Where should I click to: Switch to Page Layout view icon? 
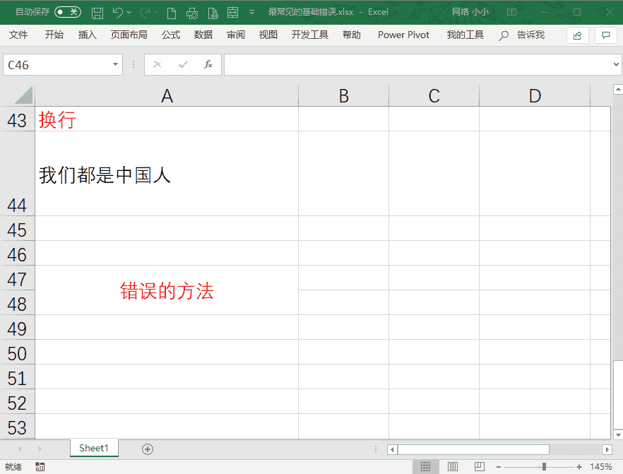coord(453,466)
